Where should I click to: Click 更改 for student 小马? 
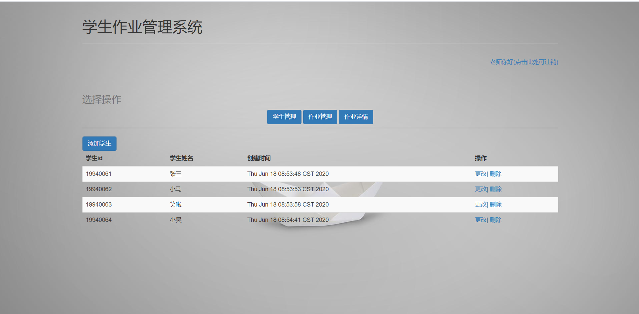(x=481, y=189)
